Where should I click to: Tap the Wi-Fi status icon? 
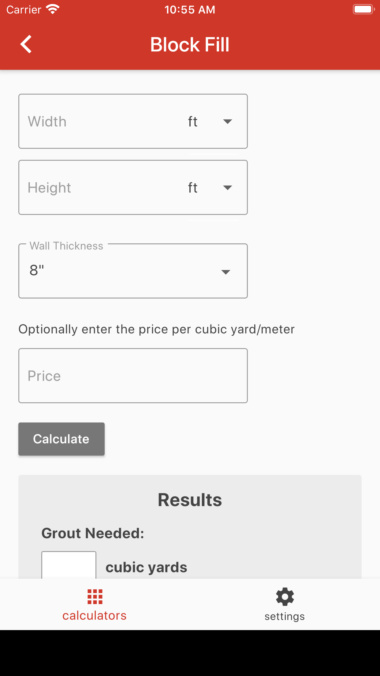coord(53,9)
